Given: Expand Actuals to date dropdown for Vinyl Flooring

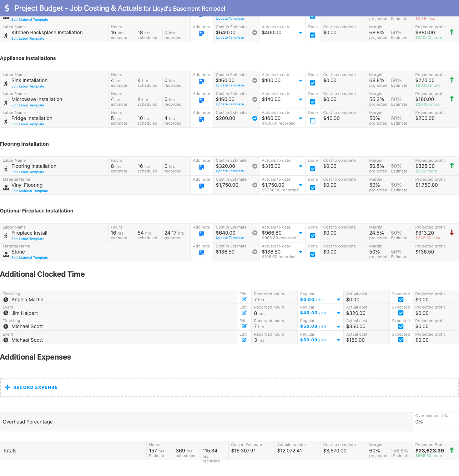Looking at the screenshot, I should 301,185.
